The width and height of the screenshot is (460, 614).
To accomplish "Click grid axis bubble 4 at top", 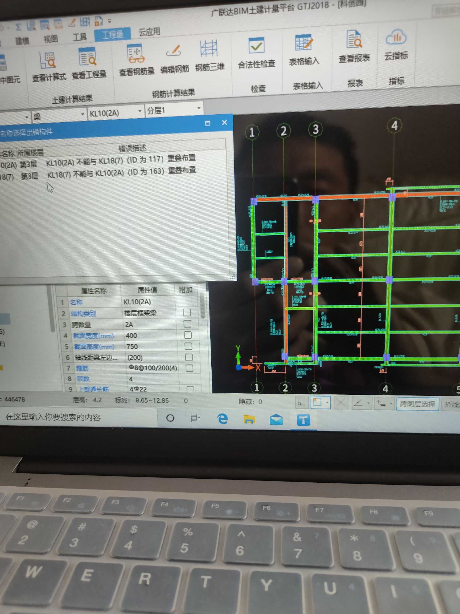I will coord(394,126).
